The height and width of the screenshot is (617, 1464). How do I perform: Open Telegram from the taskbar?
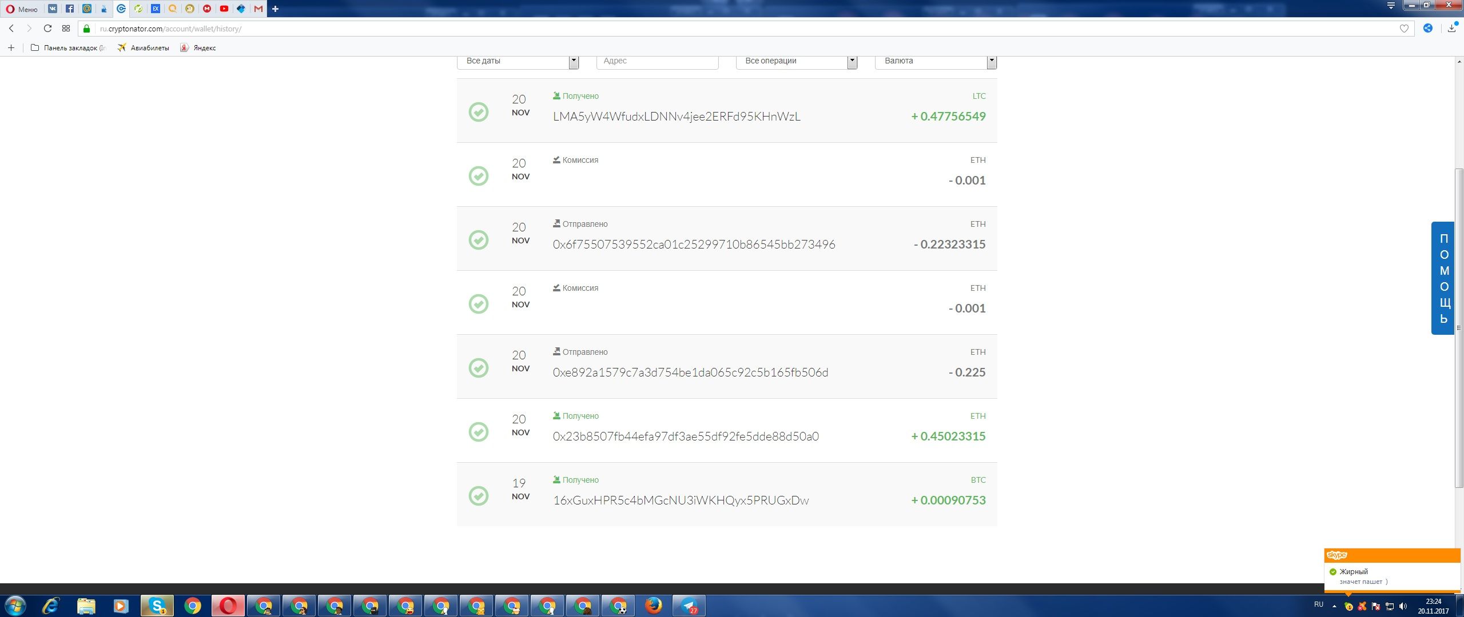pyautogui.click(x=689, y=606)
